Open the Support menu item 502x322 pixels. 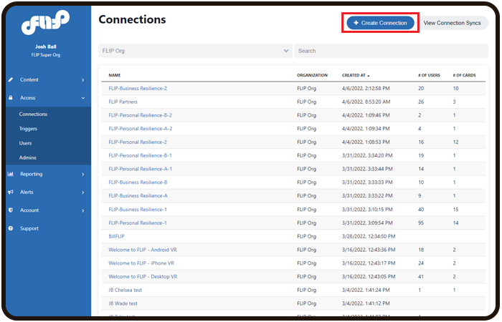coord(29,228)
